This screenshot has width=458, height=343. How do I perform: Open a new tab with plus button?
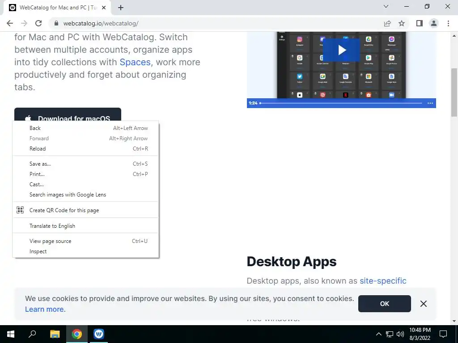click(x=121, y=8)
